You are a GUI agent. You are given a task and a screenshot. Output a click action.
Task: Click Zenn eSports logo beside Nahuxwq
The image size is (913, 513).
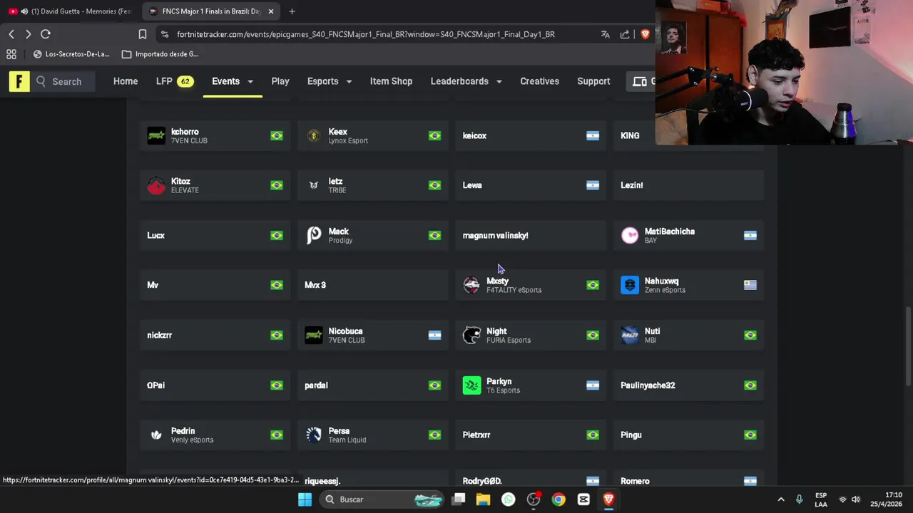(x=630, y=285)
